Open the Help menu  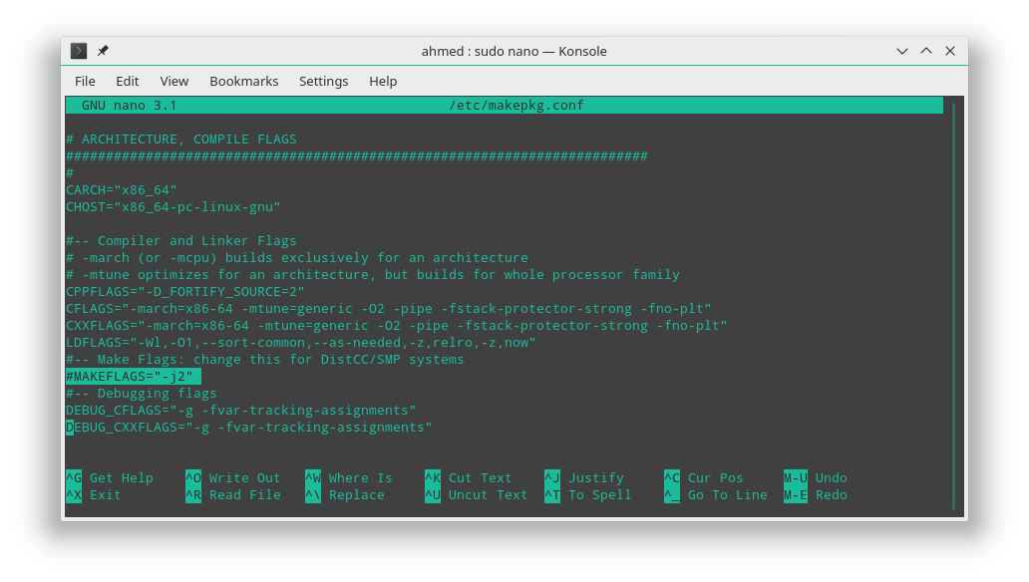click(383, 82)
